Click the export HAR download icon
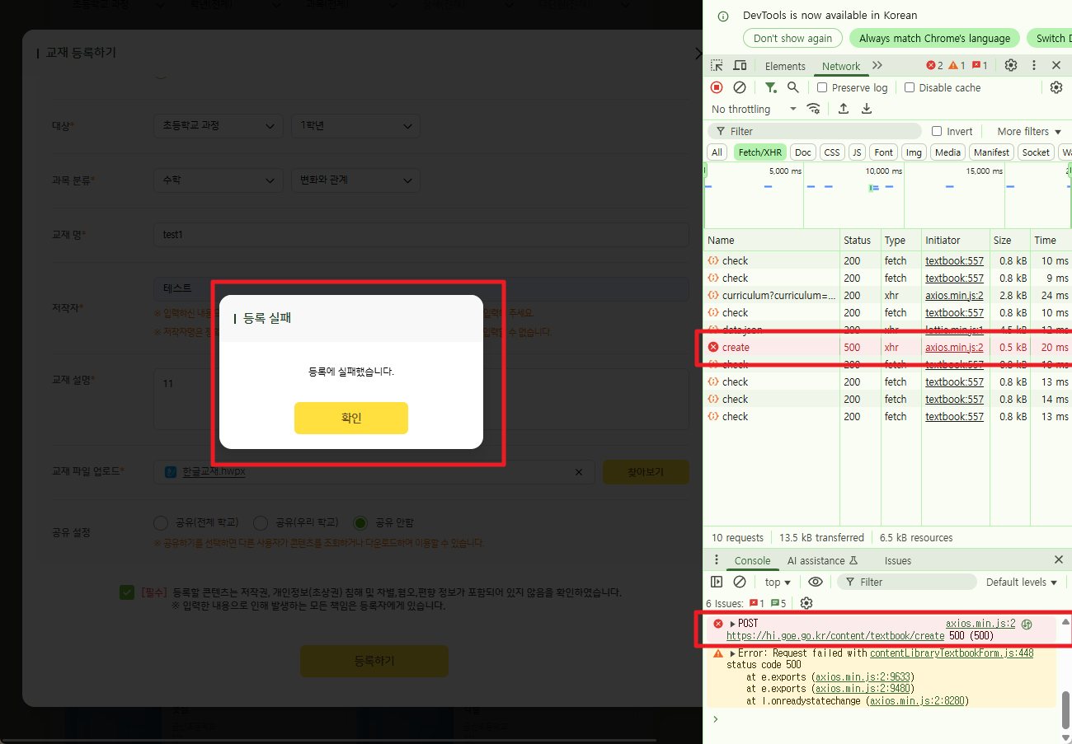The height and width of the screenshot is (744, 1072). 867,109
